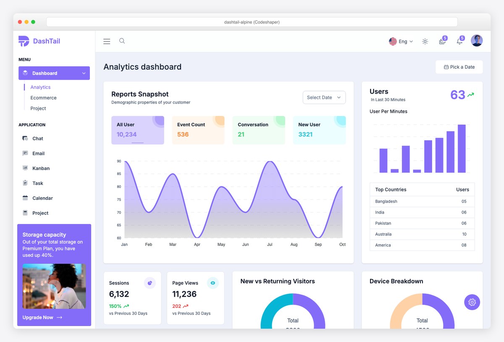The image size is (504, 342).
Task: Open notifications bell icon
Action: 460,41
